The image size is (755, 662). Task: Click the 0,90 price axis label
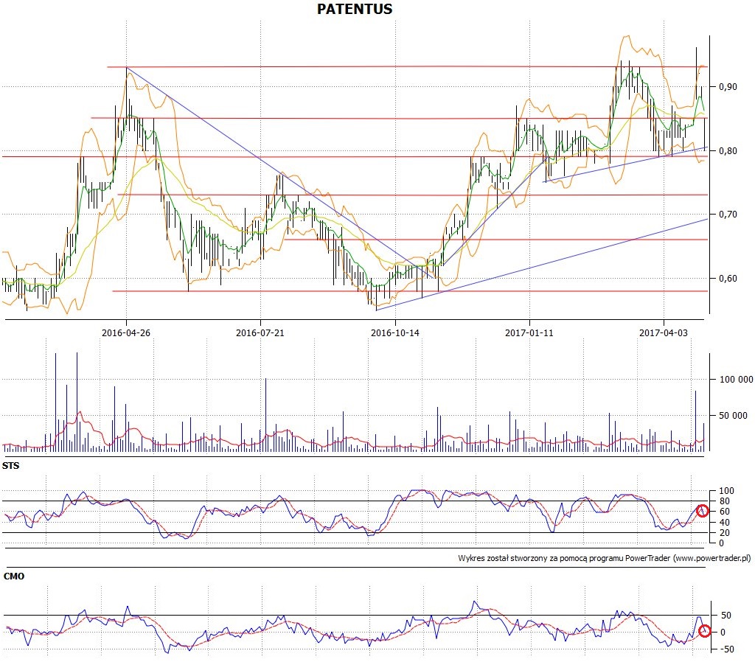pyautogui.click(x=728, y=87)
